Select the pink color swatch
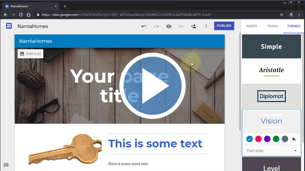The height and width of the screenshot is (171, 305). 258,139
